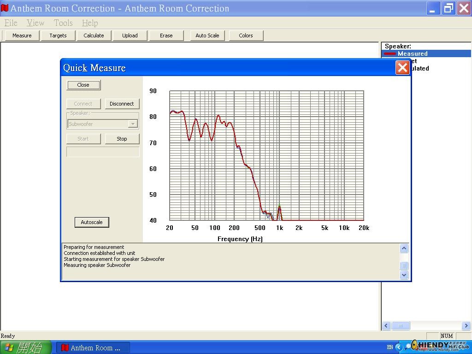Click the 90 dB axis label
The height and width of the screenshot is (354, 472).
[153, 91]
